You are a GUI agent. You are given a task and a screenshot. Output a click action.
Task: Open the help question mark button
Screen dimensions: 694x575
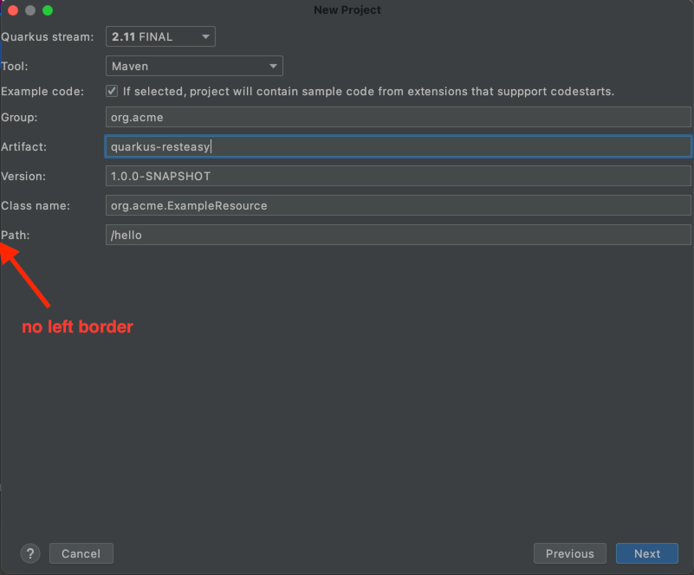click(30, 553)
